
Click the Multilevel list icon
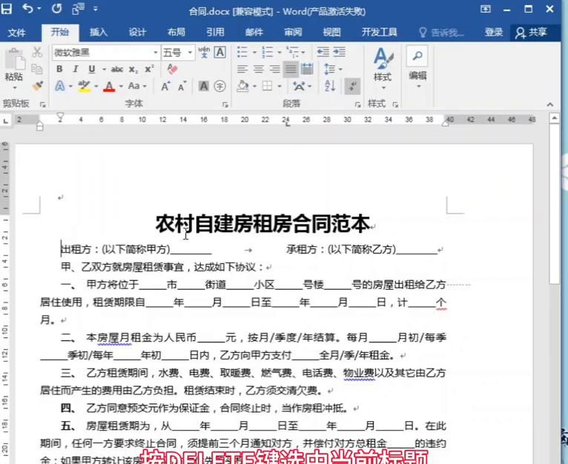[x=292, y=52]
